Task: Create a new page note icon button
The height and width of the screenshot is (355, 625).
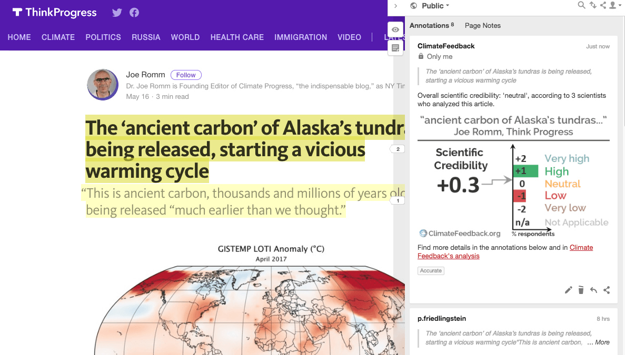Action: 395,48
